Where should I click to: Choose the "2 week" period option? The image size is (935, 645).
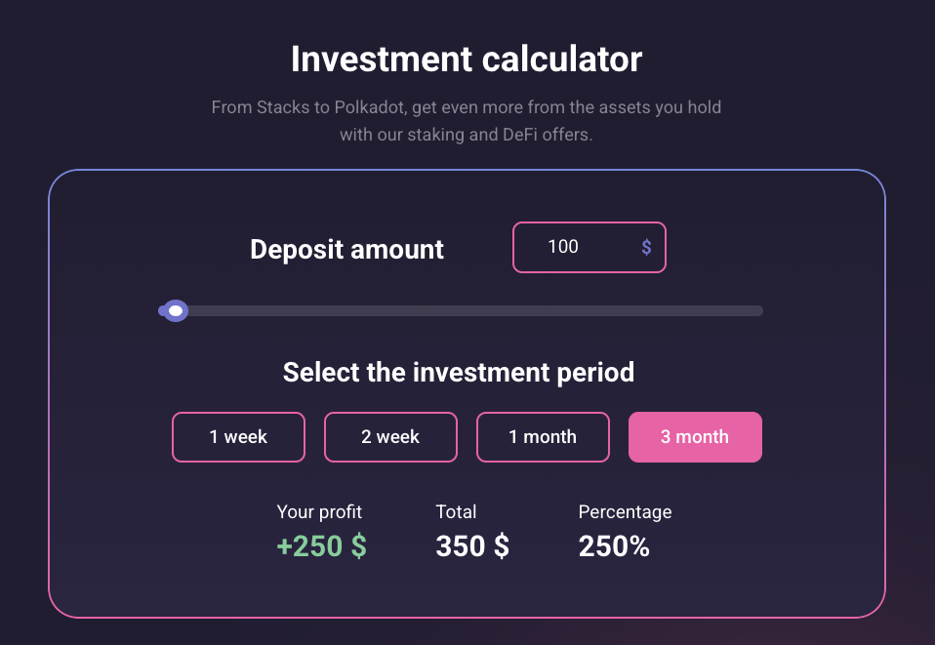coord(390,437)
